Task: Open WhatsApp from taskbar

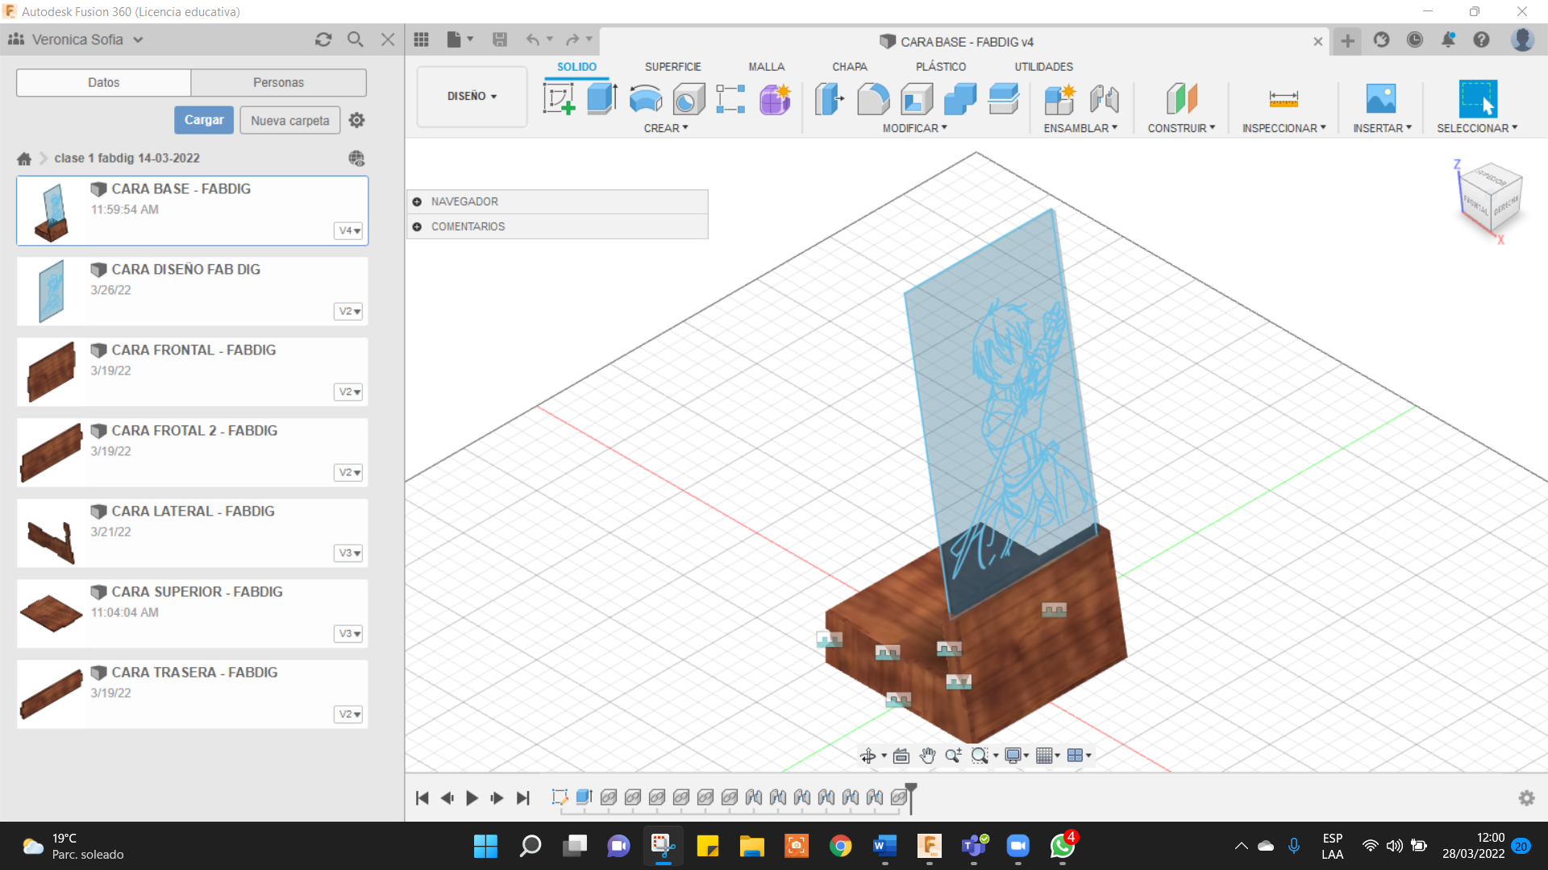Action: point(1062,846)
